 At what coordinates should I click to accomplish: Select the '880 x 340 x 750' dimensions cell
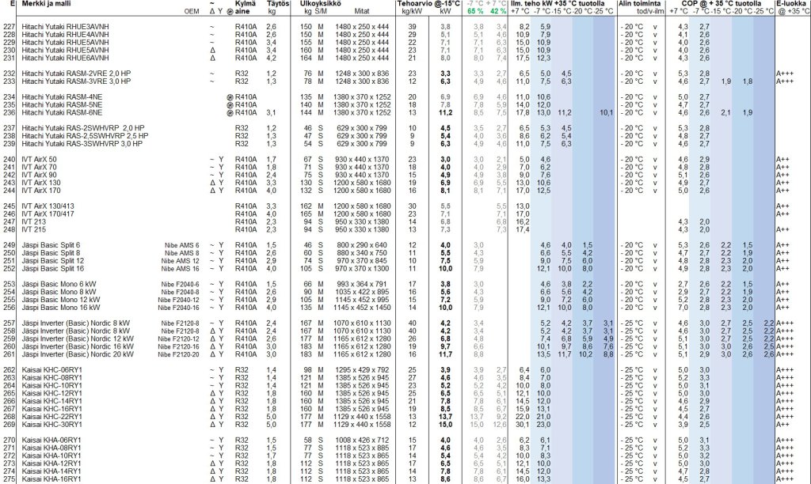click(362, 253)
